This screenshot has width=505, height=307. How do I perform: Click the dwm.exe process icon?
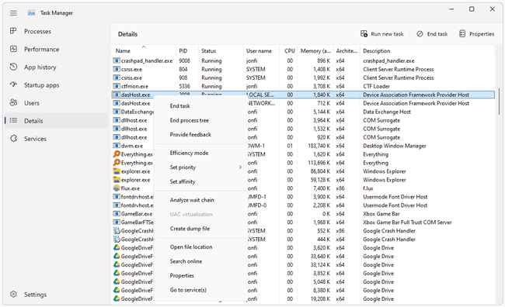click(117, 146)
